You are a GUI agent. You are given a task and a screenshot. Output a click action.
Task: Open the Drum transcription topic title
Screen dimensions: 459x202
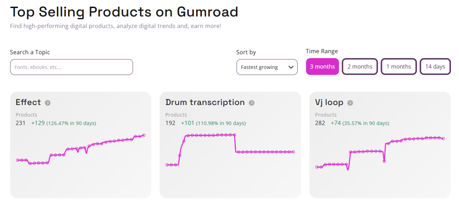click(205, 102)
